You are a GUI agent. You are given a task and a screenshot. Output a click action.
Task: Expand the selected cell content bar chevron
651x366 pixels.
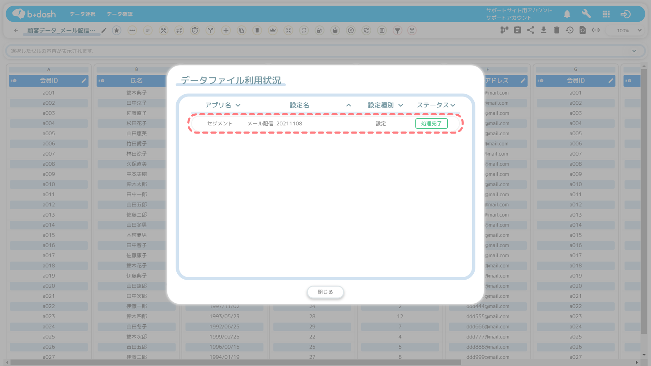[x=634, y=51]
